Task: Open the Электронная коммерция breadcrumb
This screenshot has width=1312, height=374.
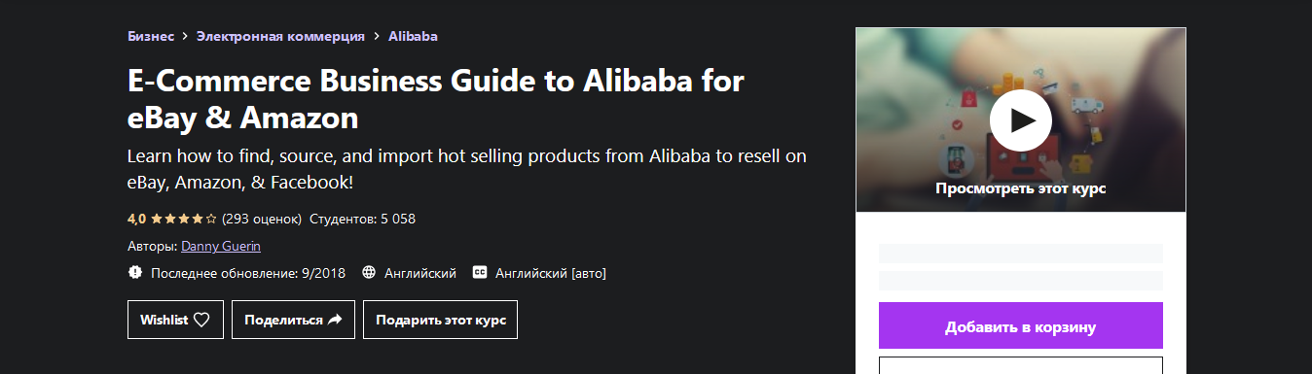Action: click(280, 36)
